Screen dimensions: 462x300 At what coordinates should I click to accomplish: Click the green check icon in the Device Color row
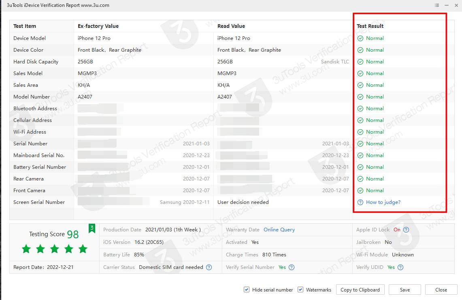pos(360,50)
